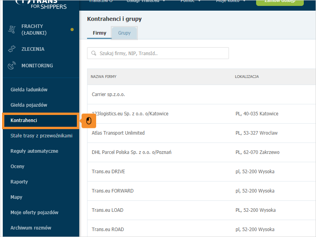
Task: Open the Oceny page
Action: [x=17, y=166]
